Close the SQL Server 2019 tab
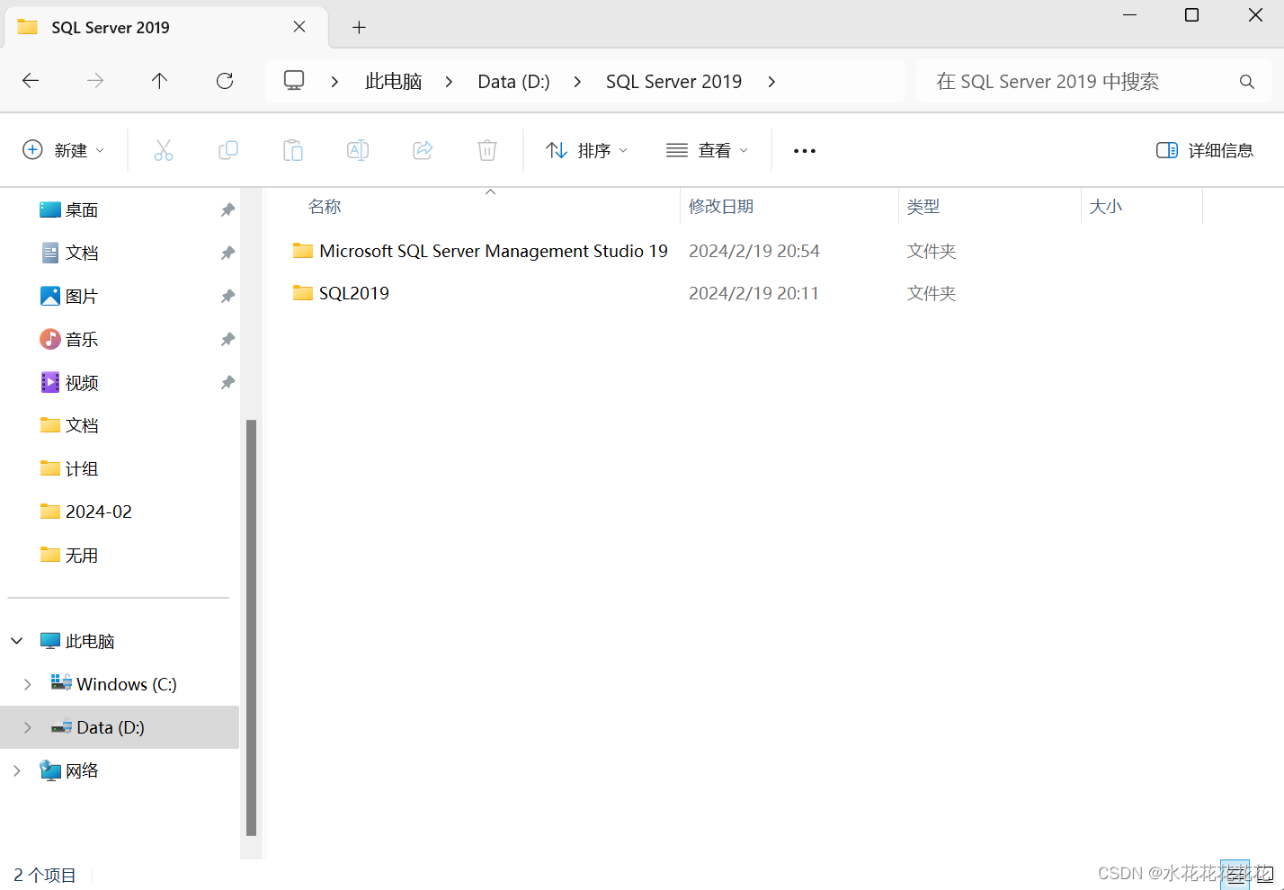Screen dimensions: 1284x890 [299, 27]
